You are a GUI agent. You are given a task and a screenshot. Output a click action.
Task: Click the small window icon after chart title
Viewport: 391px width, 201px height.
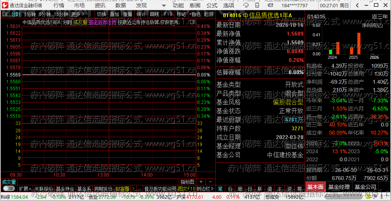click(x=192, y=22)
